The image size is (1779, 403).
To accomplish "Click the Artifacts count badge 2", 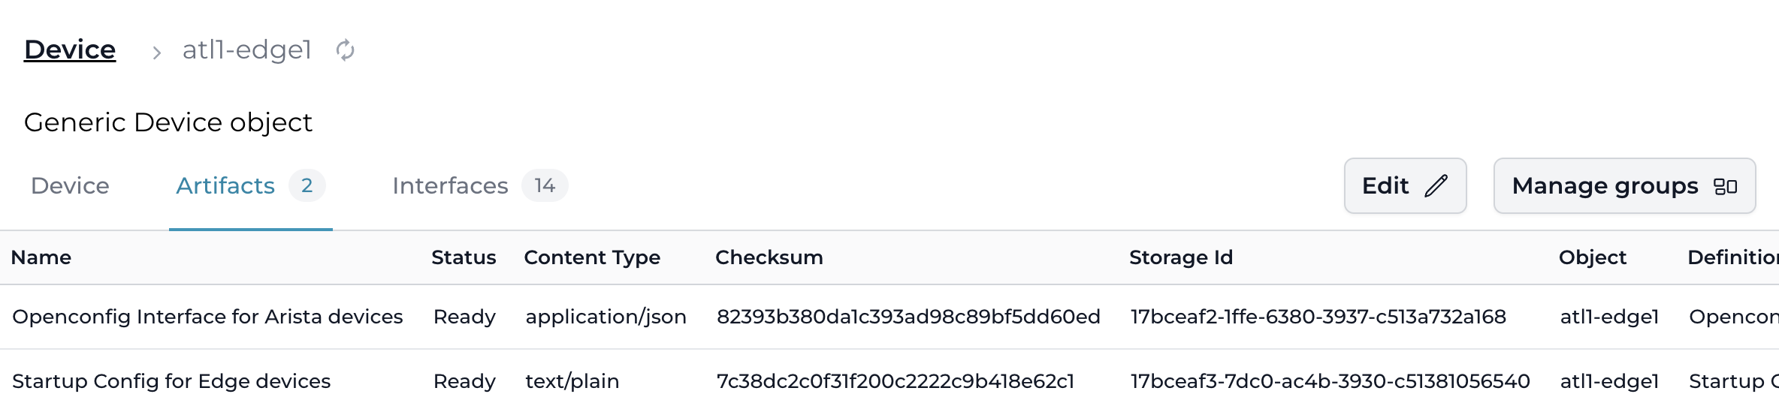I will [307, 185].
